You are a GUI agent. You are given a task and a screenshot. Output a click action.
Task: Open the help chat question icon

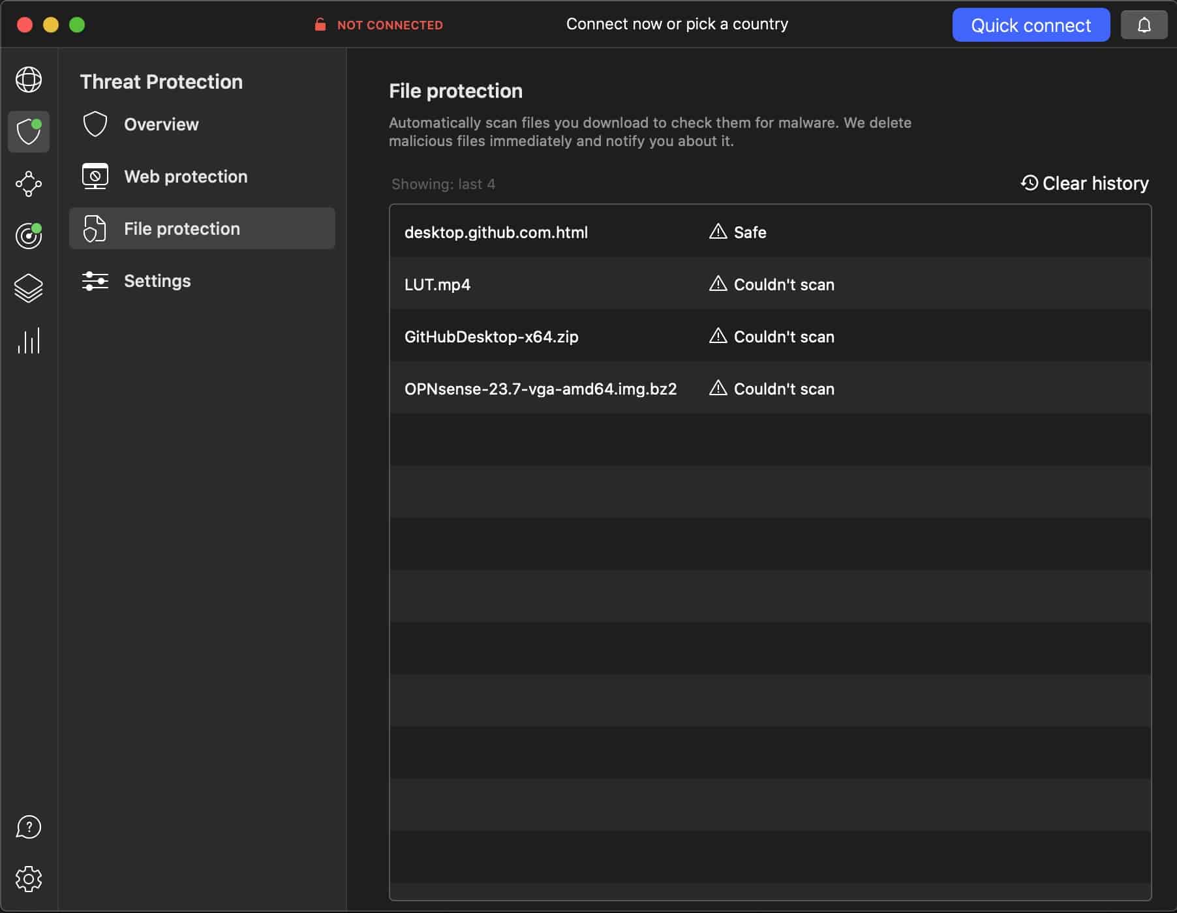(x=29, y=827)
